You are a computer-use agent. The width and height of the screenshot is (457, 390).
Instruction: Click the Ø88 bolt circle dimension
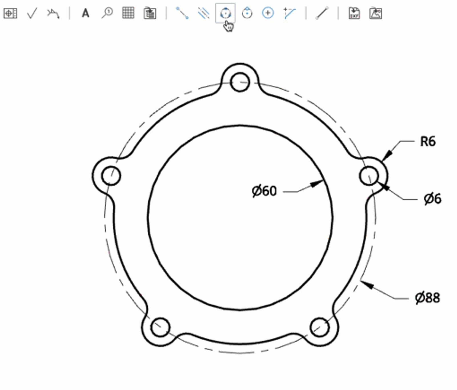(427, 298)
